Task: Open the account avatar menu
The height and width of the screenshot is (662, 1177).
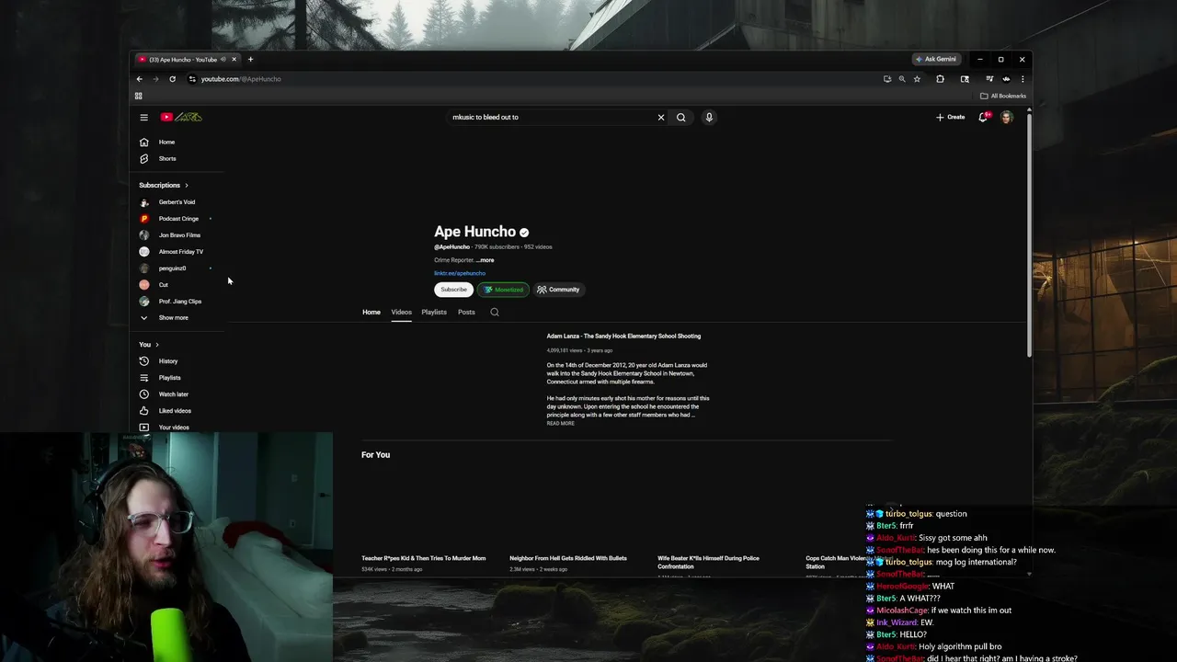Action: 1007,117
